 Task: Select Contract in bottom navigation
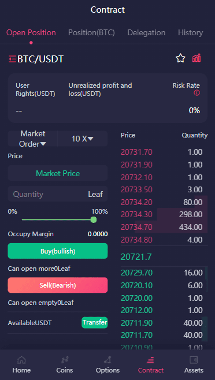tap(151, 364)
